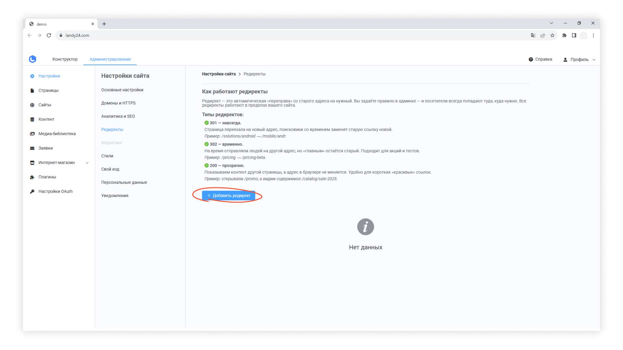Open Медиа-библиотека image icon
The image size is (623, 350).
coord(32,134)
